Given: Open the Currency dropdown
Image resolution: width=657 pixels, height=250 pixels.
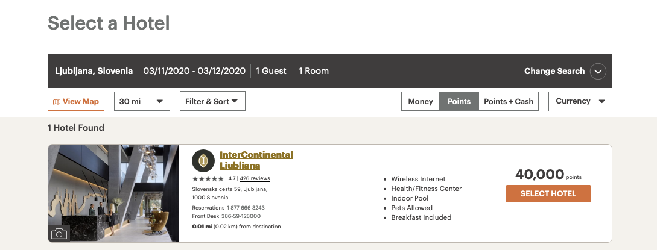Looking at the screenshot, I should (580, 101).
